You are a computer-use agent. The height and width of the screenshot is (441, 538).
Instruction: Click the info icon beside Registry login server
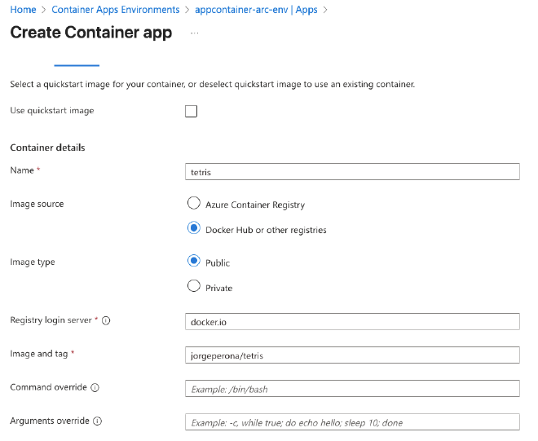coord(106,320)
